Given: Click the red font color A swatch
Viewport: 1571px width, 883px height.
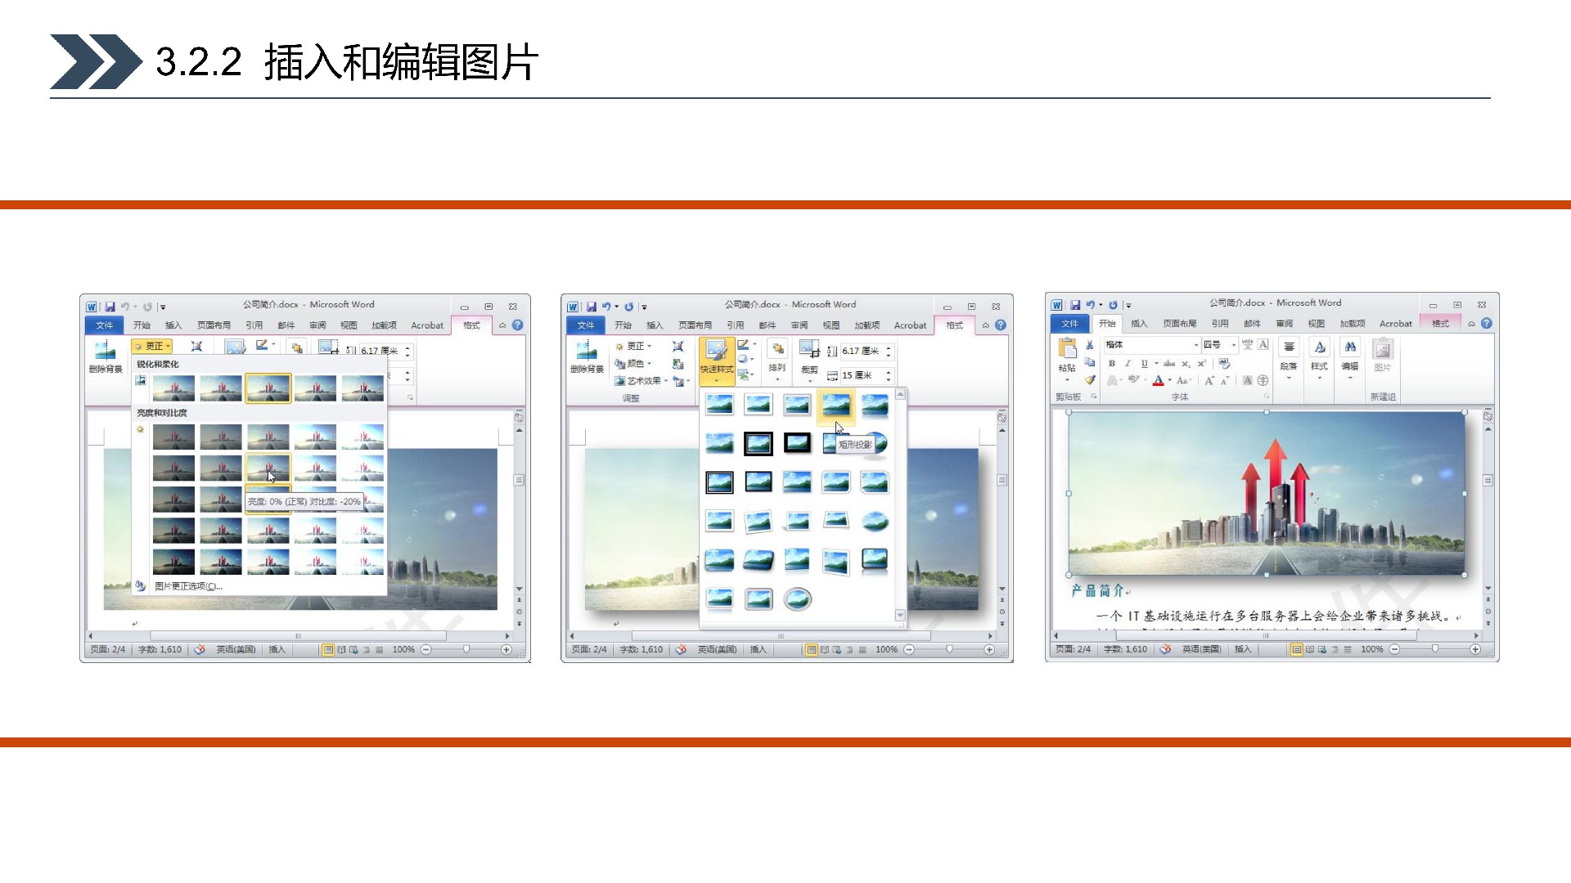Looking at the screenshot, I should pyautogui.click(x=1158, y=380).
